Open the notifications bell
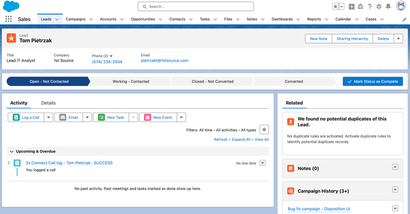The image size is (410, 214). 388,6
